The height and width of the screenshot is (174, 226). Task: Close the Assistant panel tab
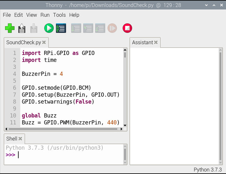(x=156, y=42)
